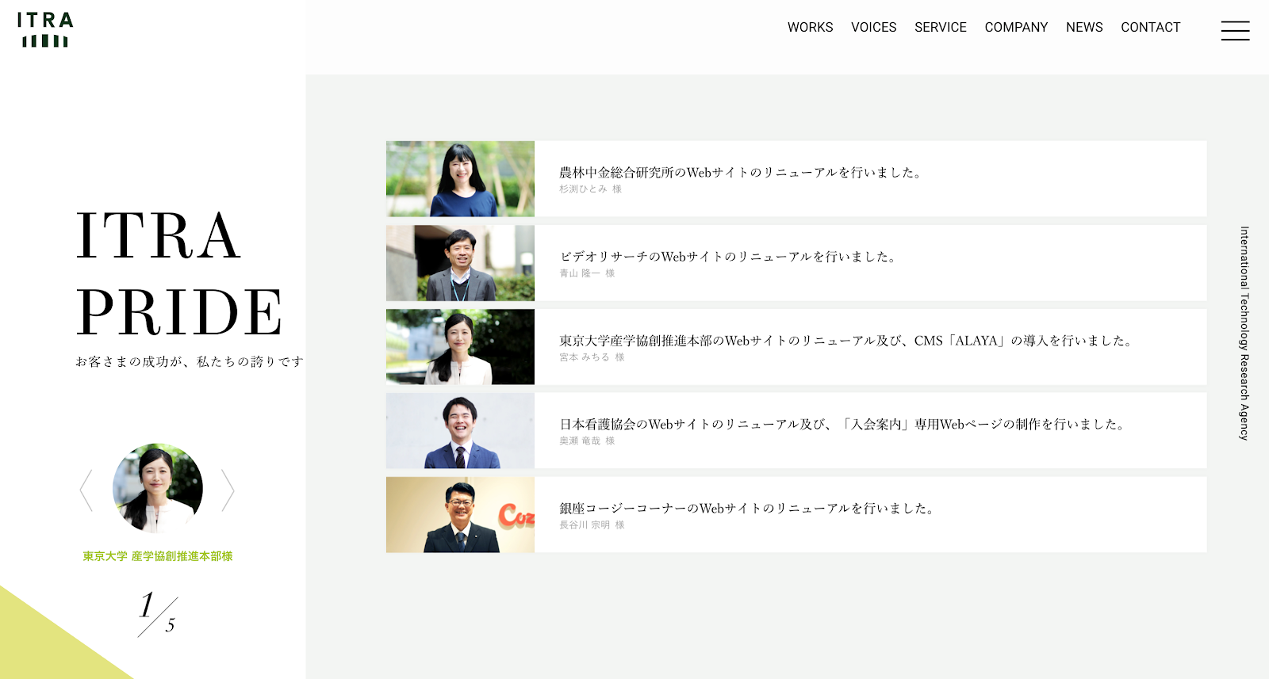Open the NEWS section
Screen dimensions: 1269x679
click(1084, 27)
